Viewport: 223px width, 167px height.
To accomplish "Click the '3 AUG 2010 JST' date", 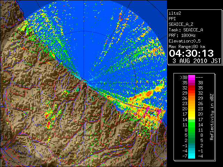I will click(197, 61).
